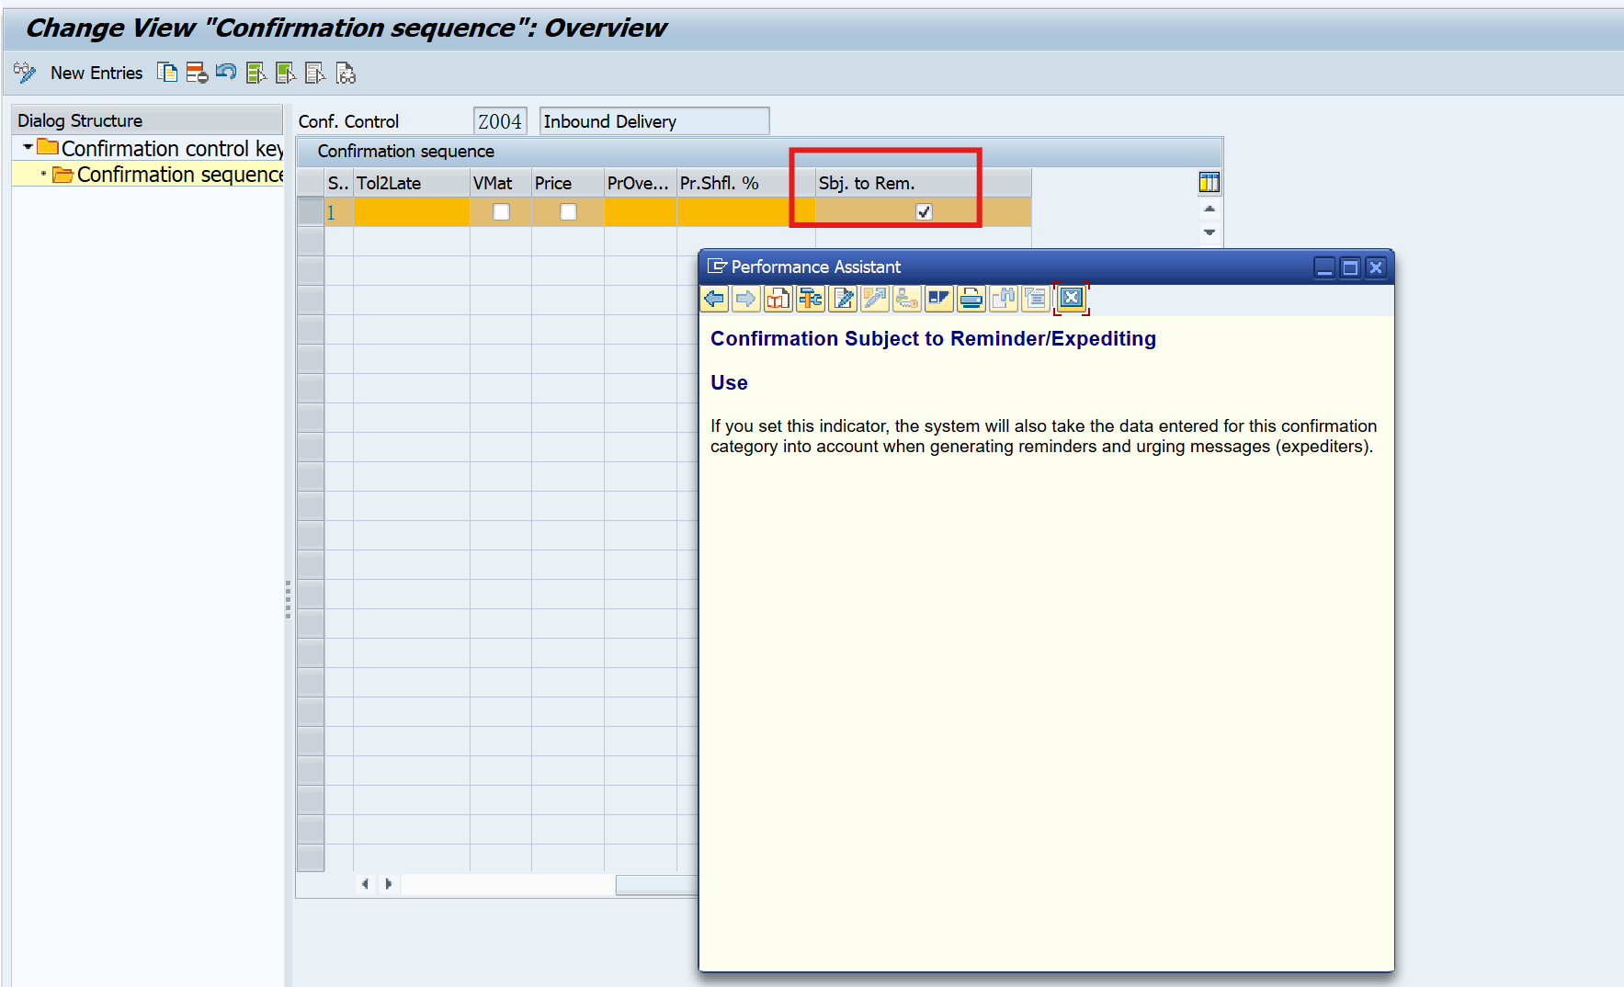Click the Pr.Shfl. % cell in row 1
The image size is (1624, 987).
pyautogui.click(x=745, y=212)
